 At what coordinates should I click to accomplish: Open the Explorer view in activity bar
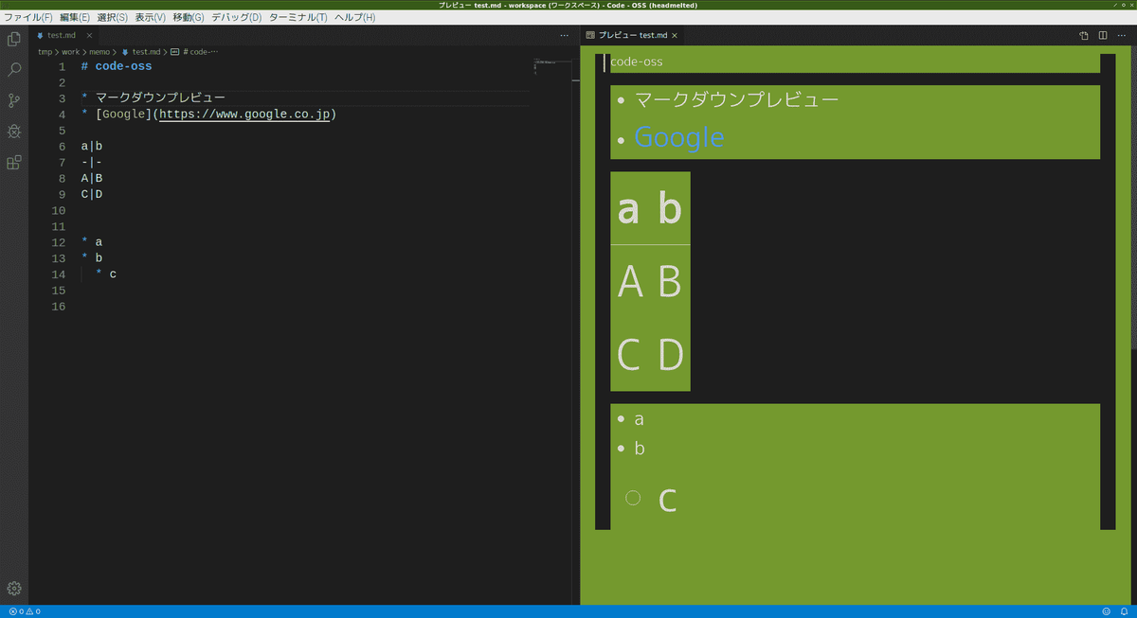[14, 40]
